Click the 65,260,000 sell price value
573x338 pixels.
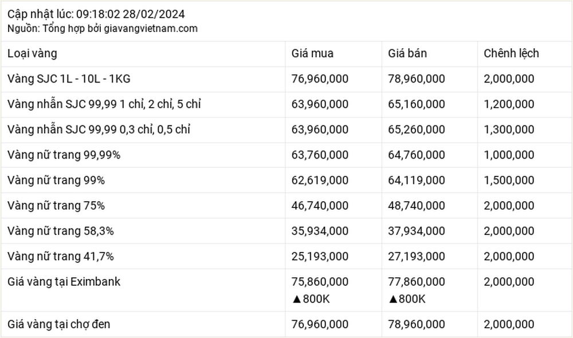pyautogui.click(x=417, y=129)
